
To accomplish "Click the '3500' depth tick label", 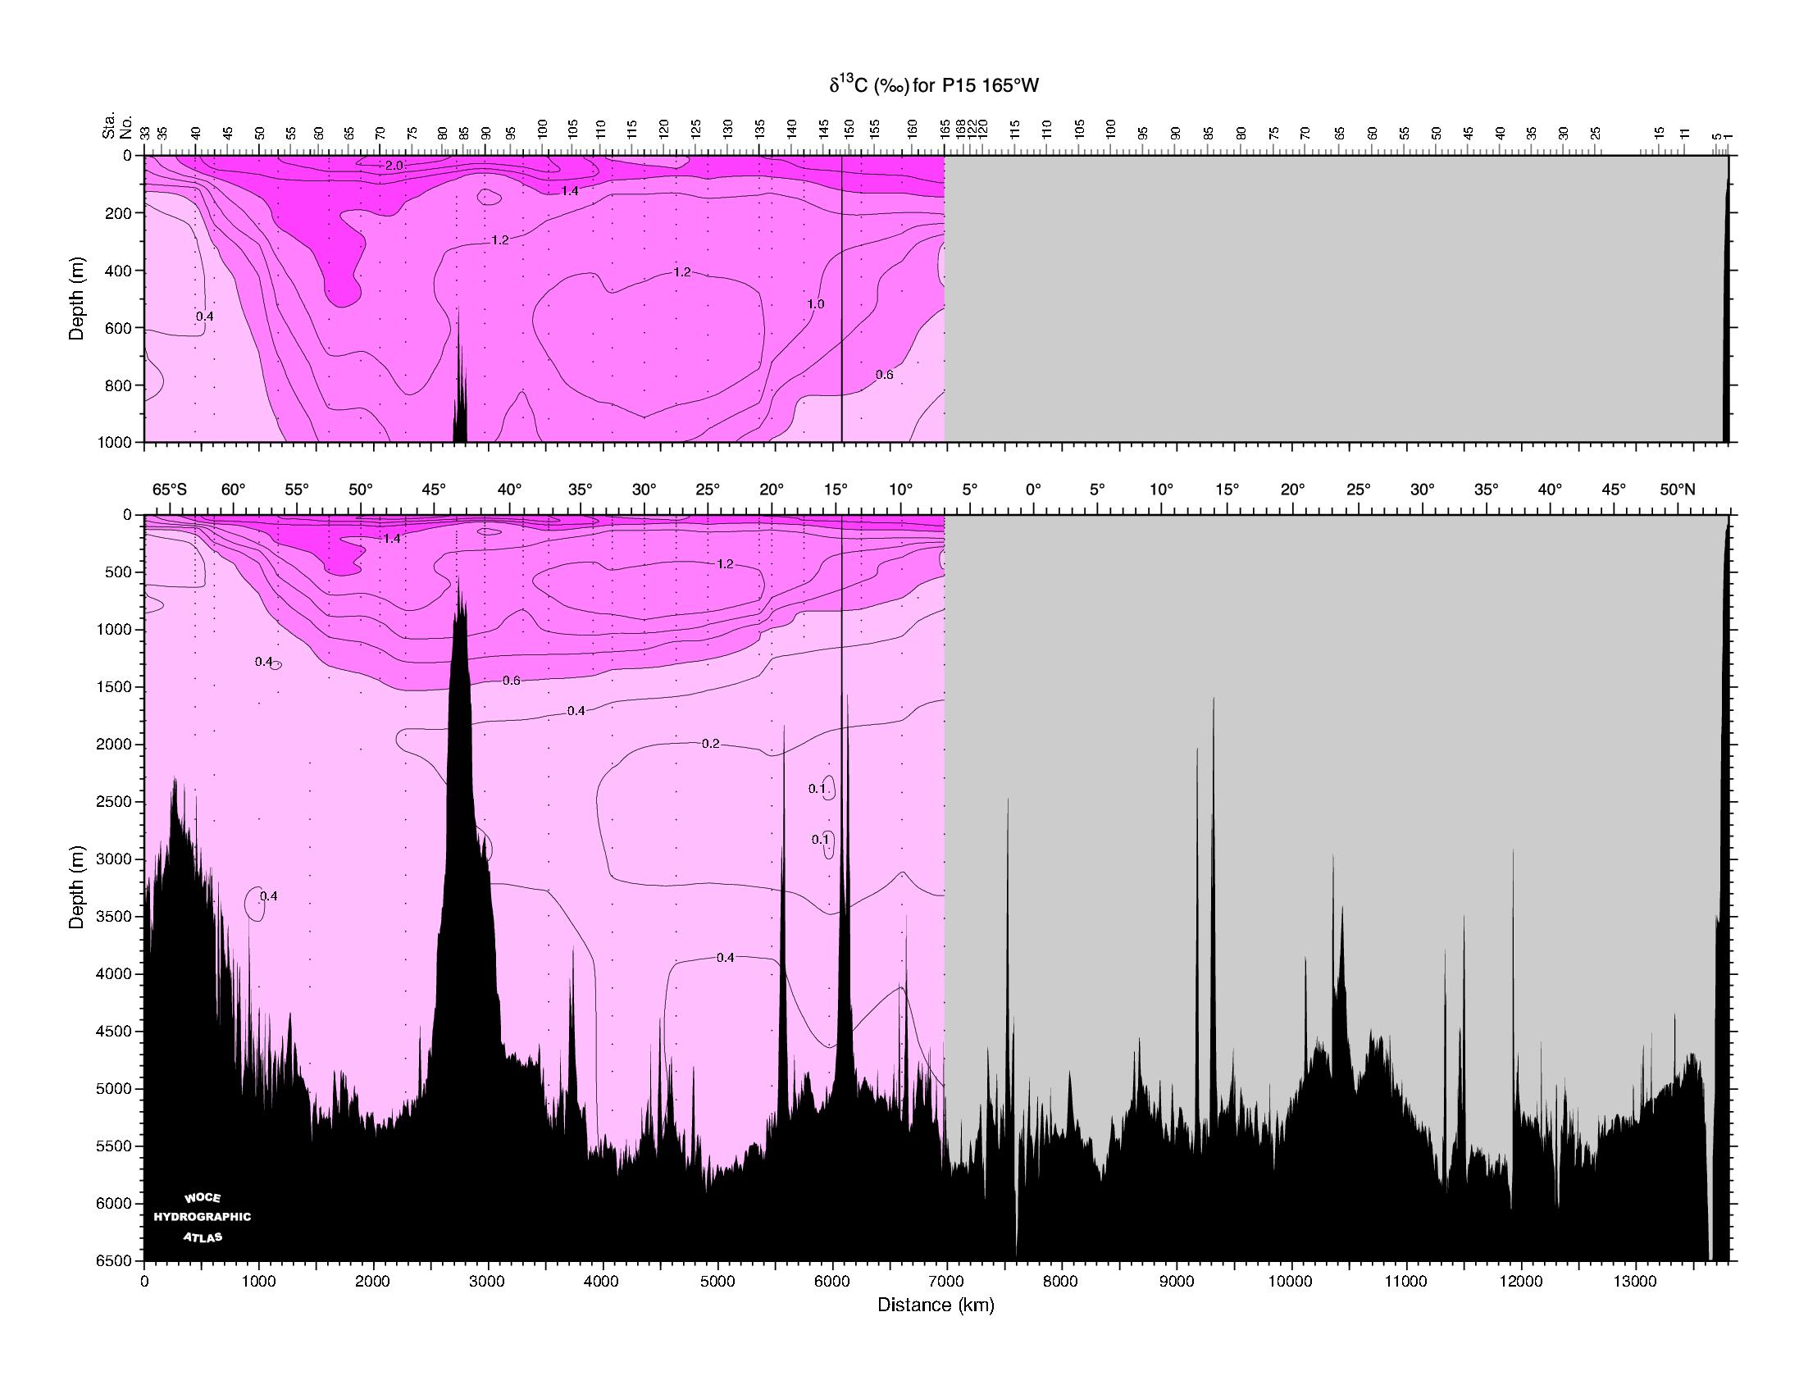I will (x=116, y=917).
